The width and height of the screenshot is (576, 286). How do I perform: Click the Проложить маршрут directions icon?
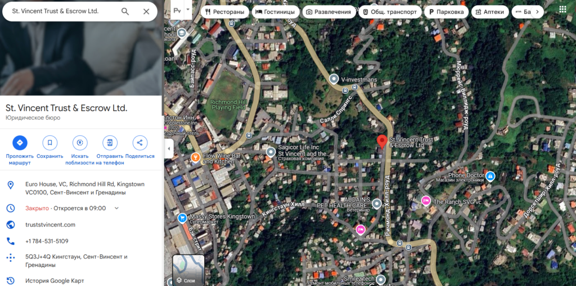point(20,143)
